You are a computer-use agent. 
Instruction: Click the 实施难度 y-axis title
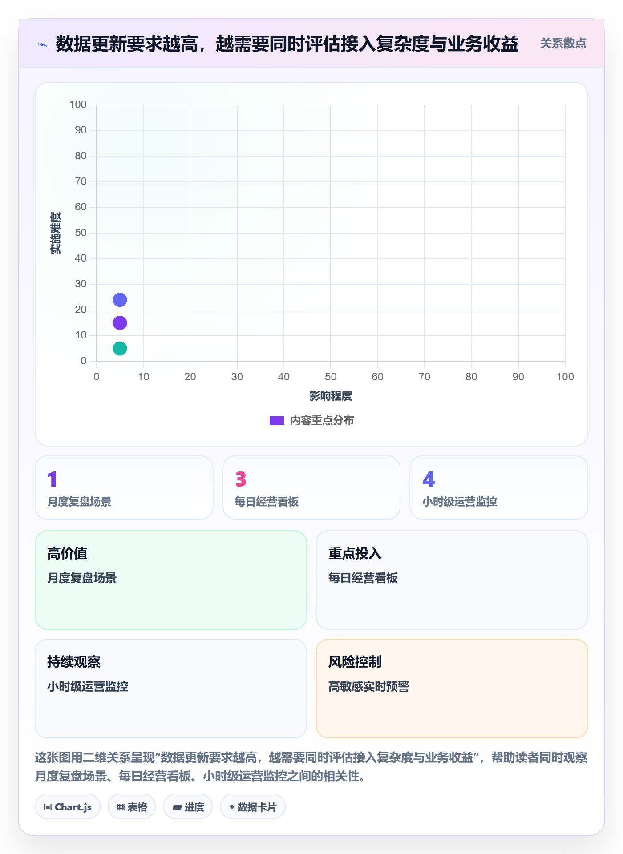coord(56,233)
